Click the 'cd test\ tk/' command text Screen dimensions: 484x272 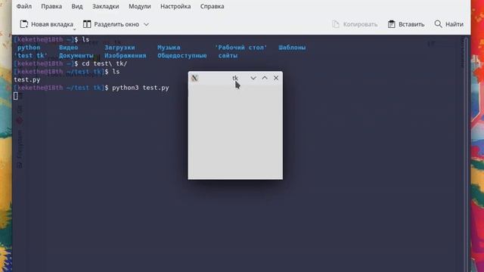pos(104,63)
